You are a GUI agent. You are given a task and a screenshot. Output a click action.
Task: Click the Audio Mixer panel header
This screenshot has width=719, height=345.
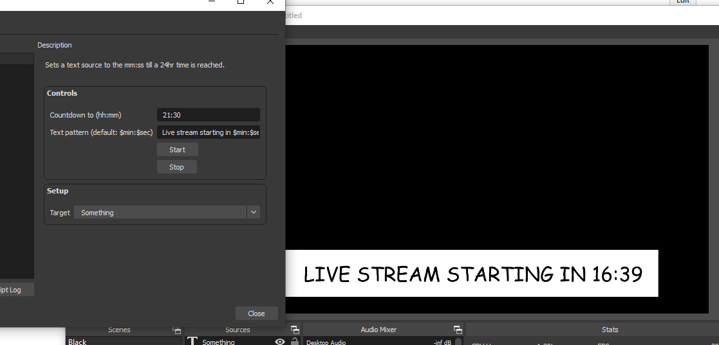378,330
